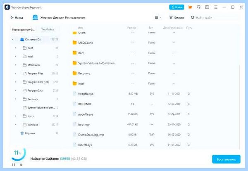Click the Восстановить recover button
This screenshot has width=248, height=171.
[226, 159]
